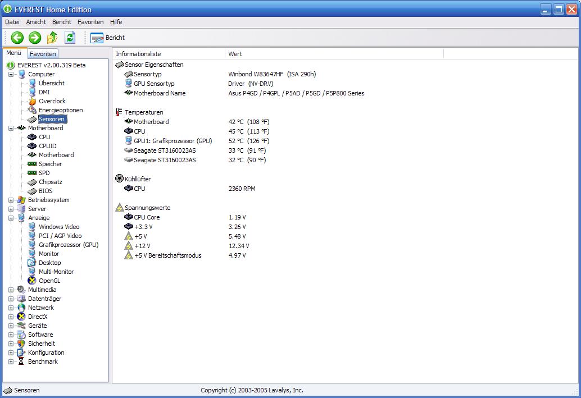Viewport: 581px width, 398px height.
Task: Select Multi-Monitor in the tree
Action: [x=56, y=272]
